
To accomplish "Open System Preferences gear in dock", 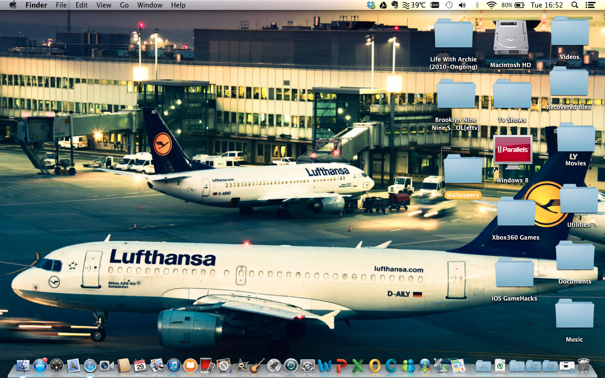I will point(307,365).
